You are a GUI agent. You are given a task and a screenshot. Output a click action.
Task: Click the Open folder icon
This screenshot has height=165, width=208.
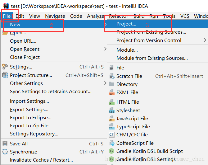click(5, 33)
